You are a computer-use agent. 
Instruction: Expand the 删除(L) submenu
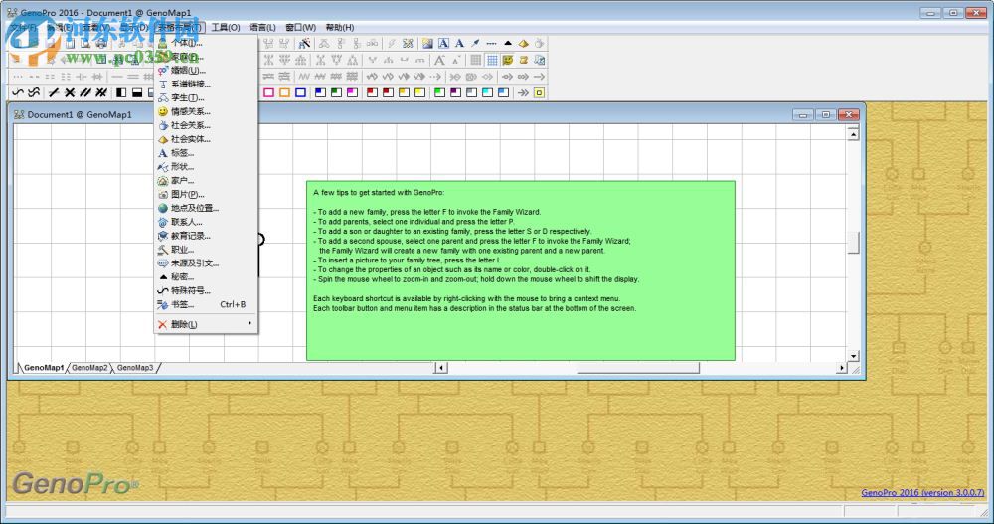(206, 324)
